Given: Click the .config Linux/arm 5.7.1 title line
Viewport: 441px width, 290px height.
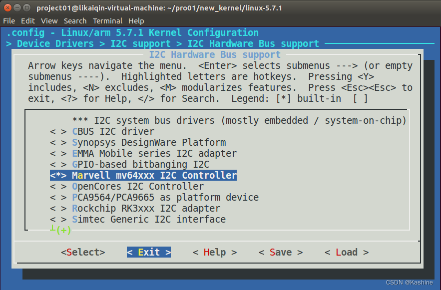Looking at the screenshot, I should (x=132, y=33).
